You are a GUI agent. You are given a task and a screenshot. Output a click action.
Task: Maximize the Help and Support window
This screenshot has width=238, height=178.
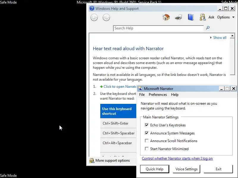click(x=226, y=9)
